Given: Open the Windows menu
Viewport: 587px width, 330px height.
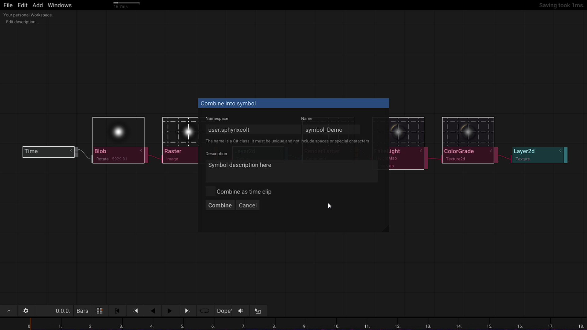Looking at the screenshot, I should [60, 5].
